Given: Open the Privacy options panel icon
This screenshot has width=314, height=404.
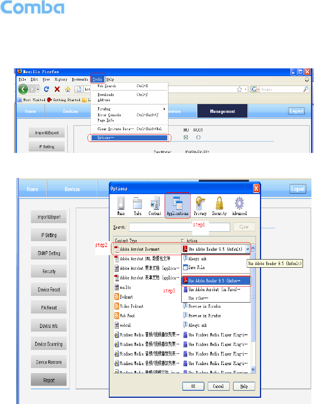Looking at the screenshot, I should pyautogui.click(x=200, y=206).
